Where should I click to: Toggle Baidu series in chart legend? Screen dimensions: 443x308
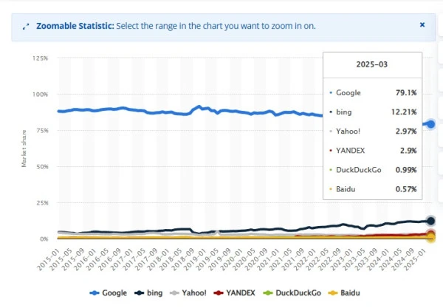click(344, 292)
